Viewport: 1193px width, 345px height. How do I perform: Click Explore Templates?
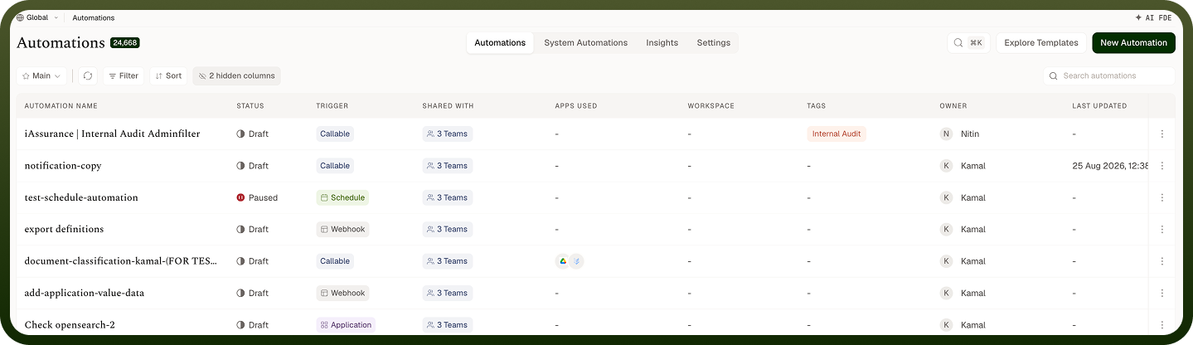pos(1041,43)
